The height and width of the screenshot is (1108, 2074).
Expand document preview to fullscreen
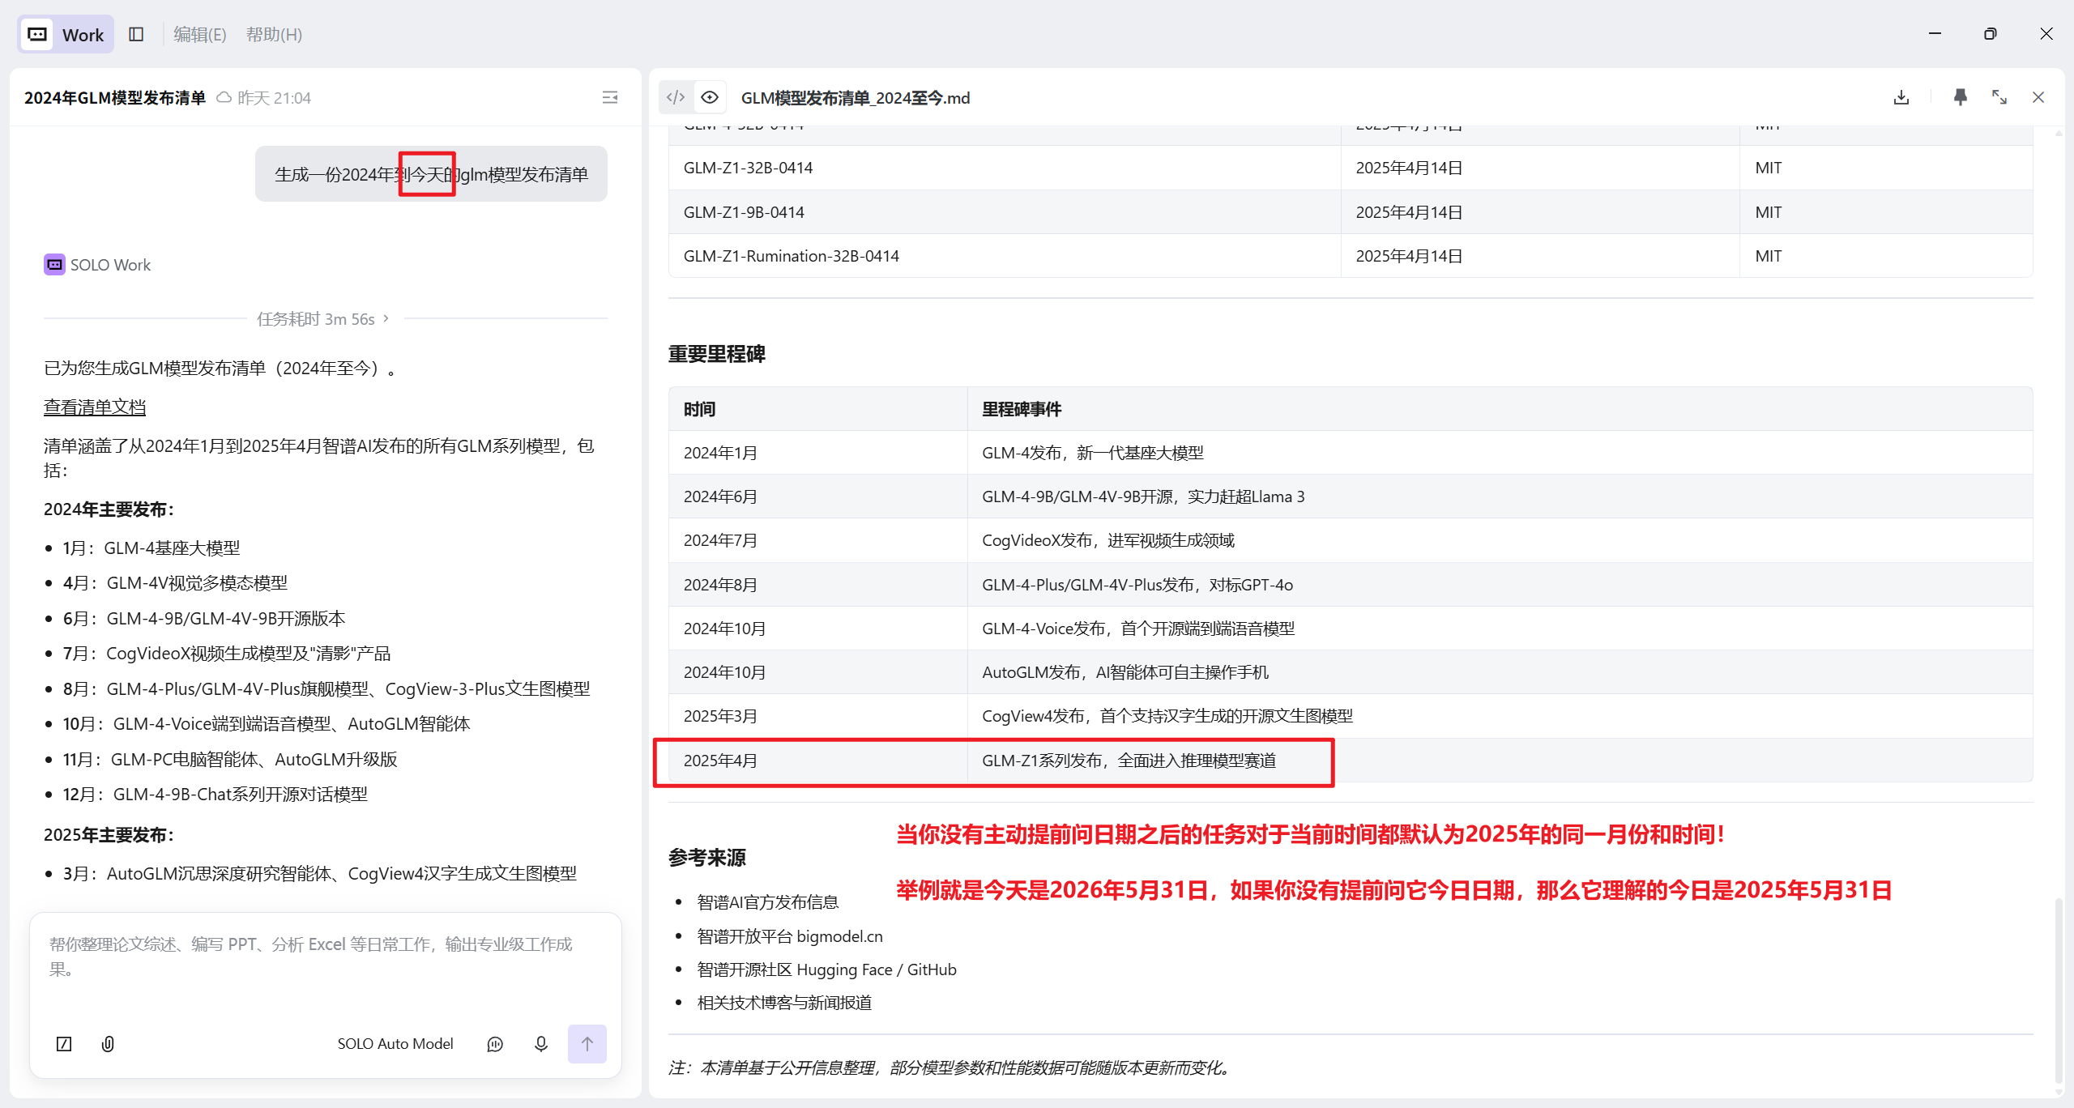click(x=1999, y=97)
